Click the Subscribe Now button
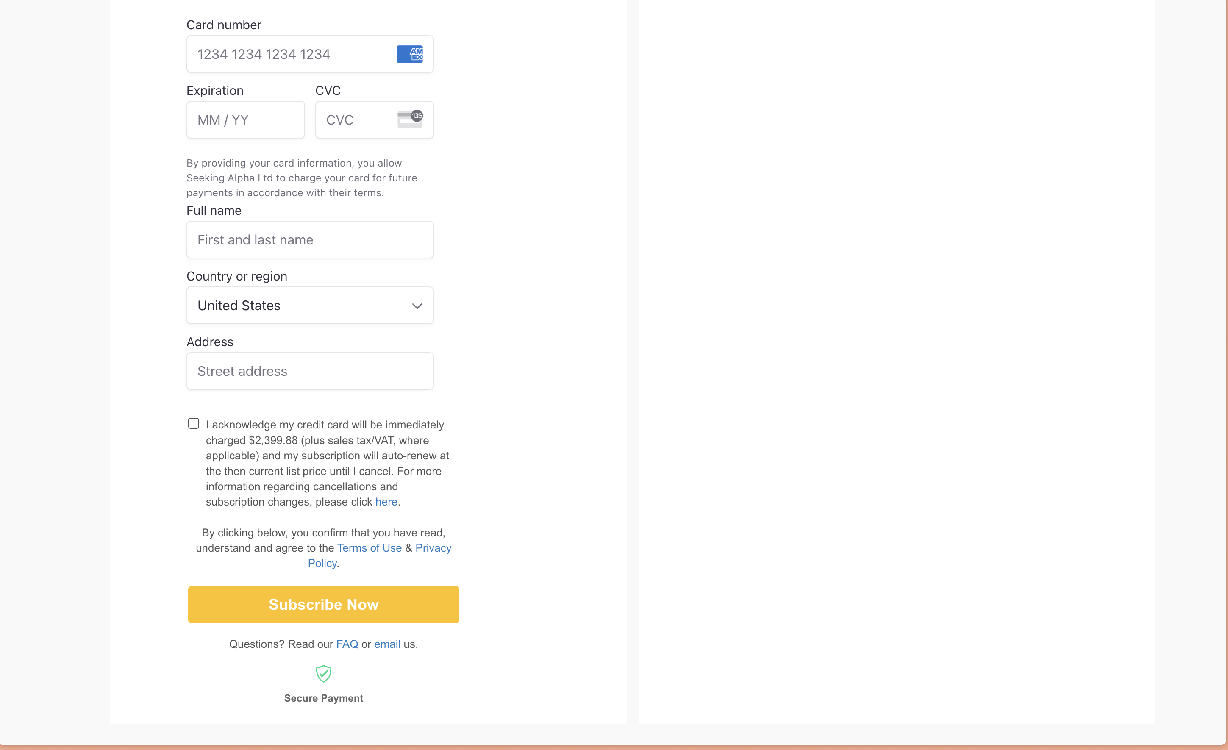 pos(324,604)
